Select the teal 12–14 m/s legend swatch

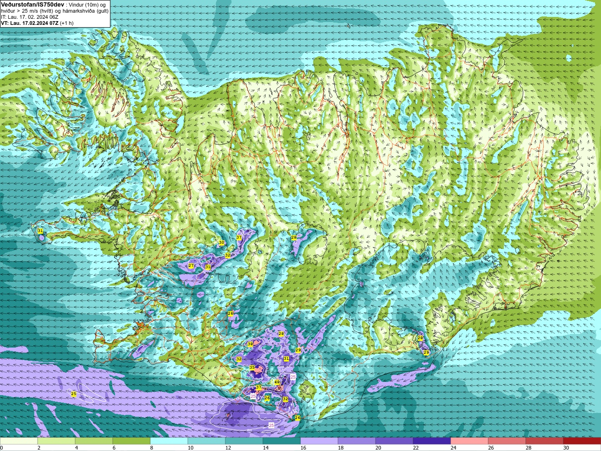click(244, 441)
